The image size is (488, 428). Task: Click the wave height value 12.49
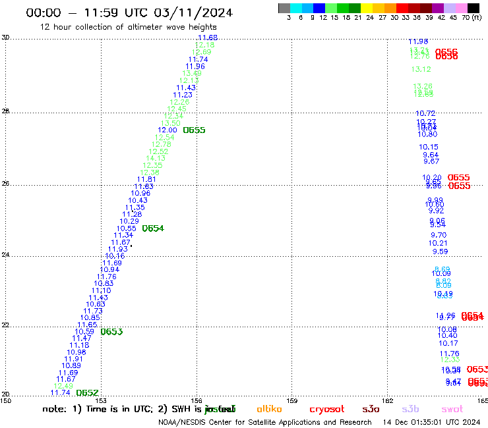[x=63, y=386]
